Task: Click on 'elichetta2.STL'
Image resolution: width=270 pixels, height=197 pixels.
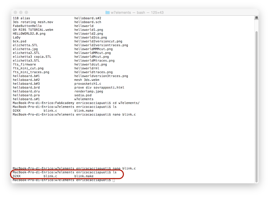Action: point(26,53)
